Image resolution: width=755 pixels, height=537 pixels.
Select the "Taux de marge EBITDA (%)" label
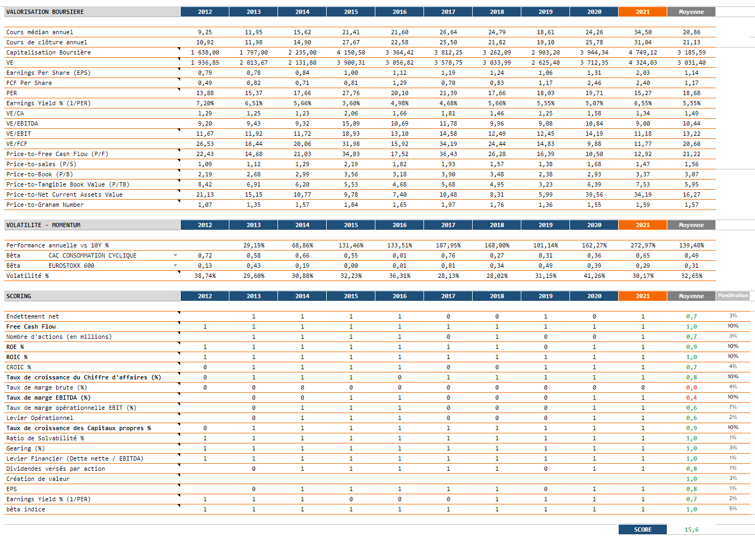pyautogui.click(x=48, y=398)
